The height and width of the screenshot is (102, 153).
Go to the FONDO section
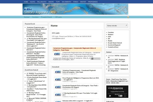click(x=76, y=2)
